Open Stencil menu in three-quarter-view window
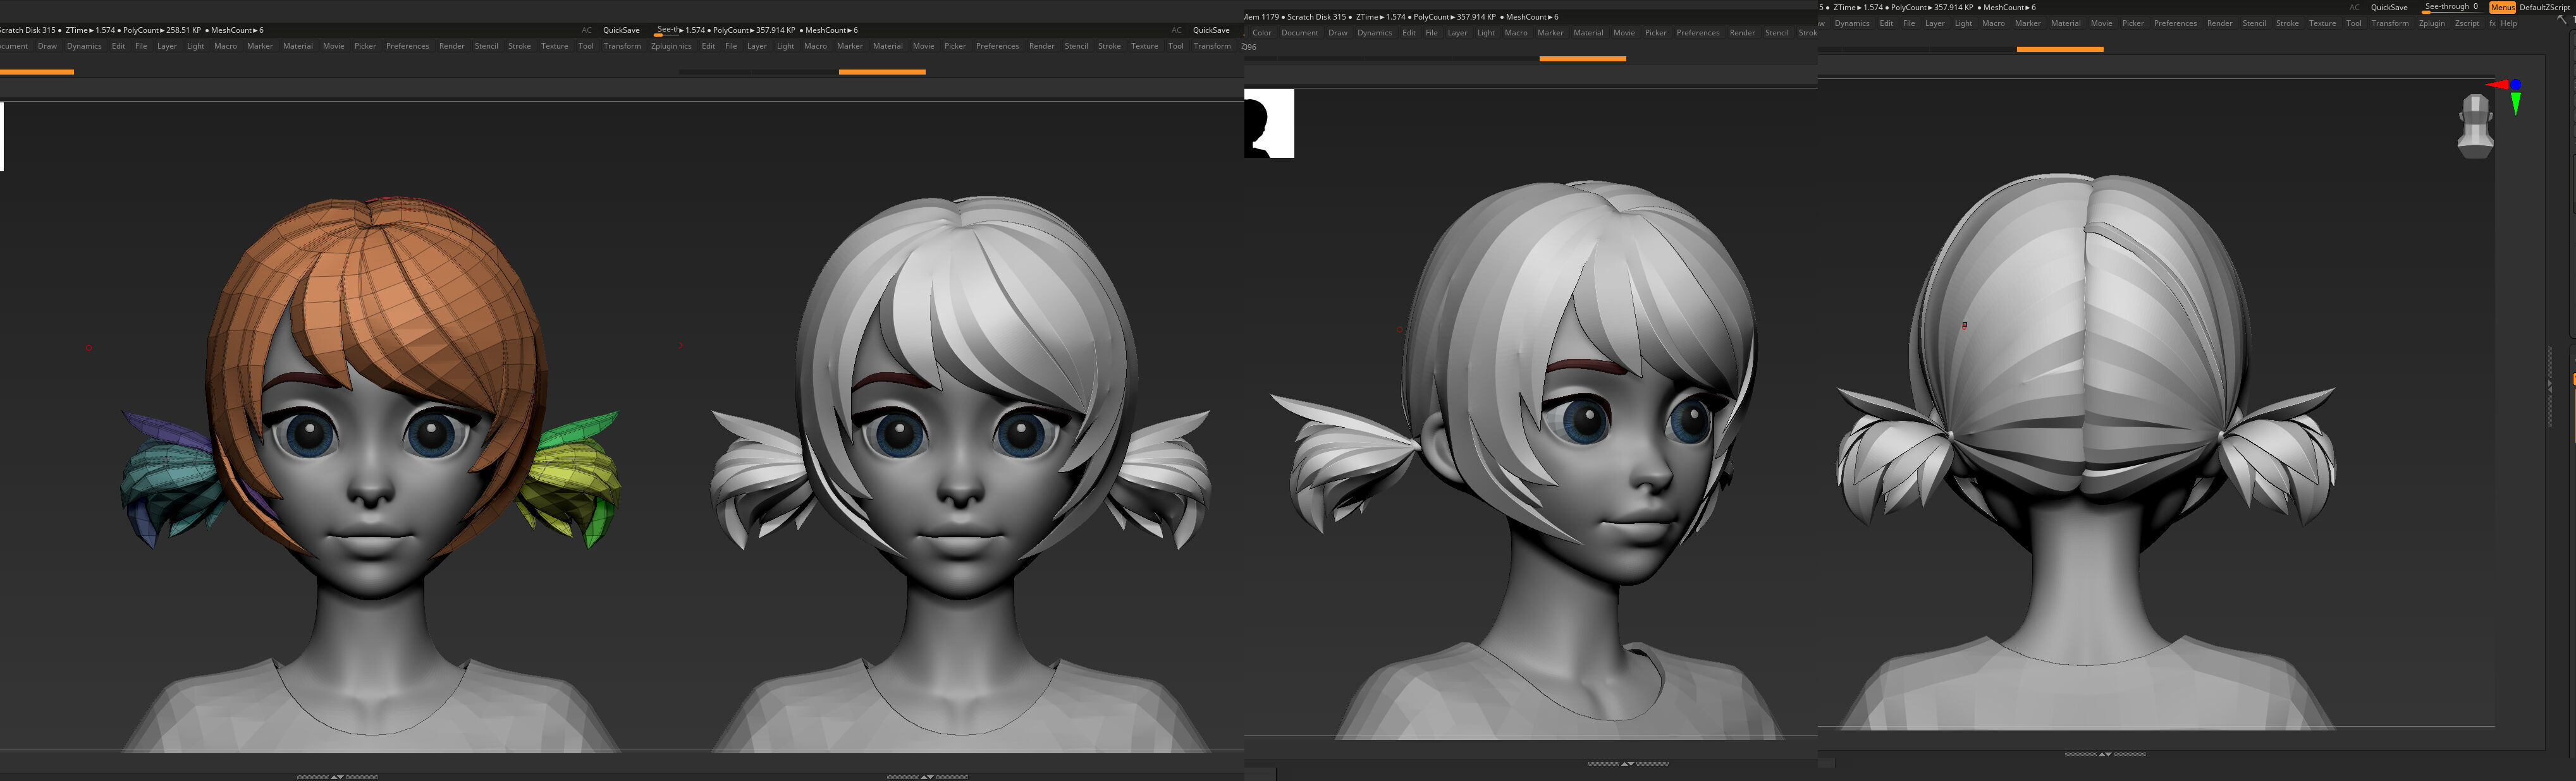Viewport: 2576px width, 781px height. point(1776,33)
